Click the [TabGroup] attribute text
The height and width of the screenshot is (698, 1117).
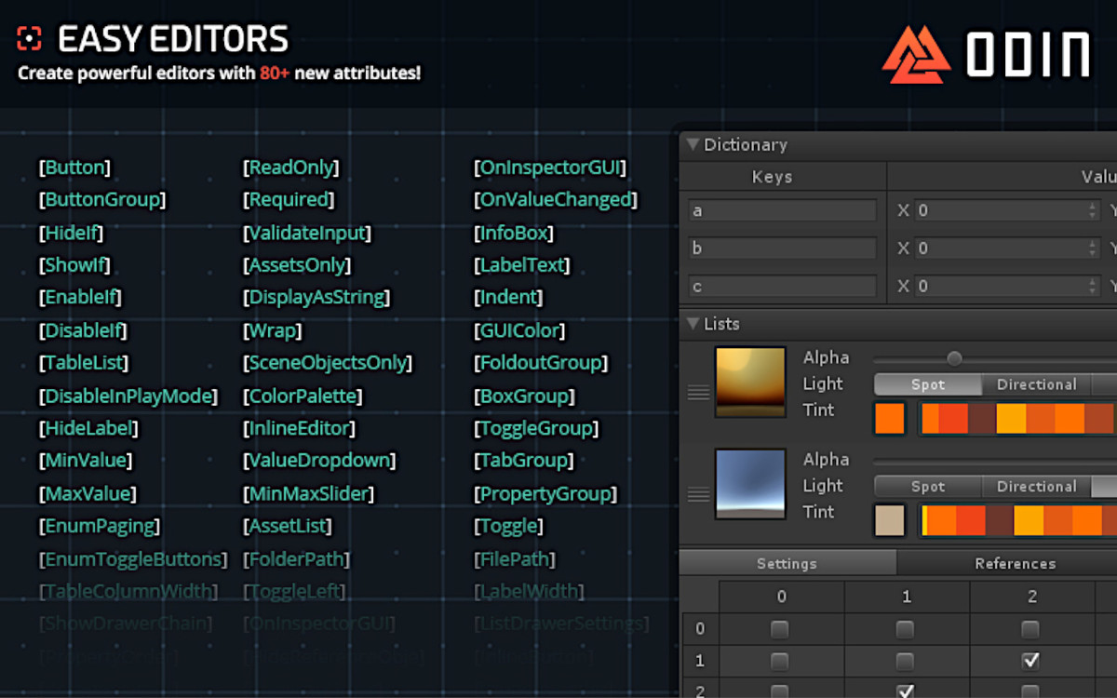pos(524,461)
